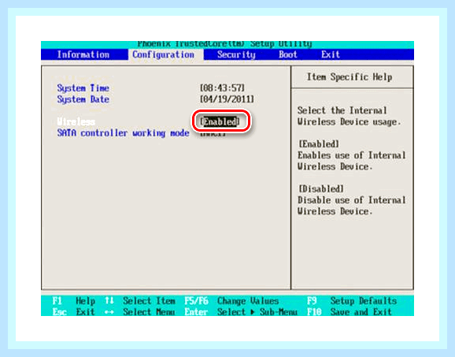The height and width of the screenshot is (357, 455).
Task: Click the F9 Setup Defaults hint
Action: pos(352,301)
